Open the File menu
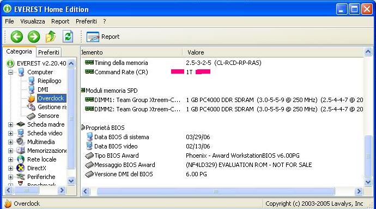Image resolution: width=376 pixels, height=209 pixels. 9,21
